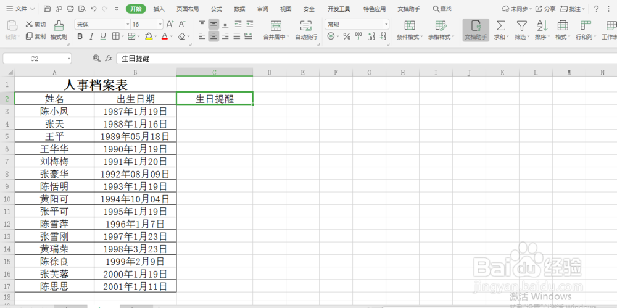Open the font size dropdown showing 16

(160, 25)
